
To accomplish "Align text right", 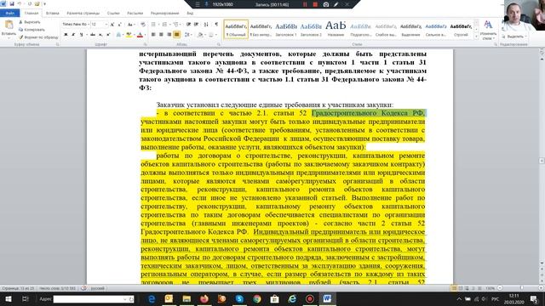I will 169,35.
